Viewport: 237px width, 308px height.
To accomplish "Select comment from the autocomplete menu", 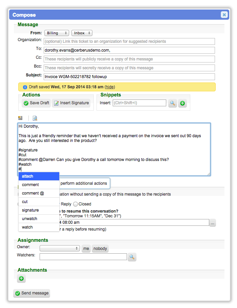I will click(x=39, y=185).
